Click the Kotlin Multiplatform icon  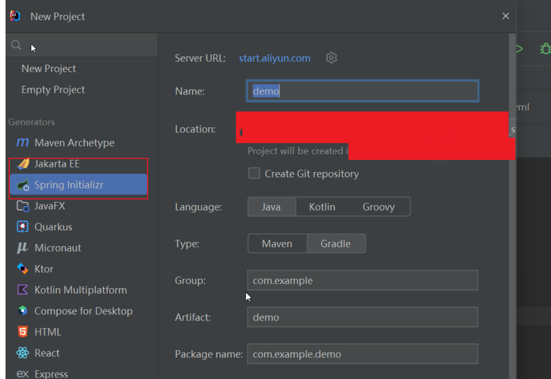click(x=23, y=290)
